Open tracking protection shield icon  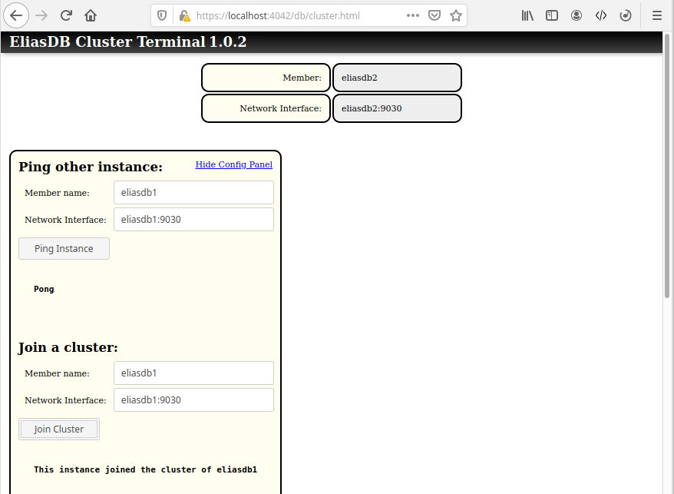[x=161, y=15]
